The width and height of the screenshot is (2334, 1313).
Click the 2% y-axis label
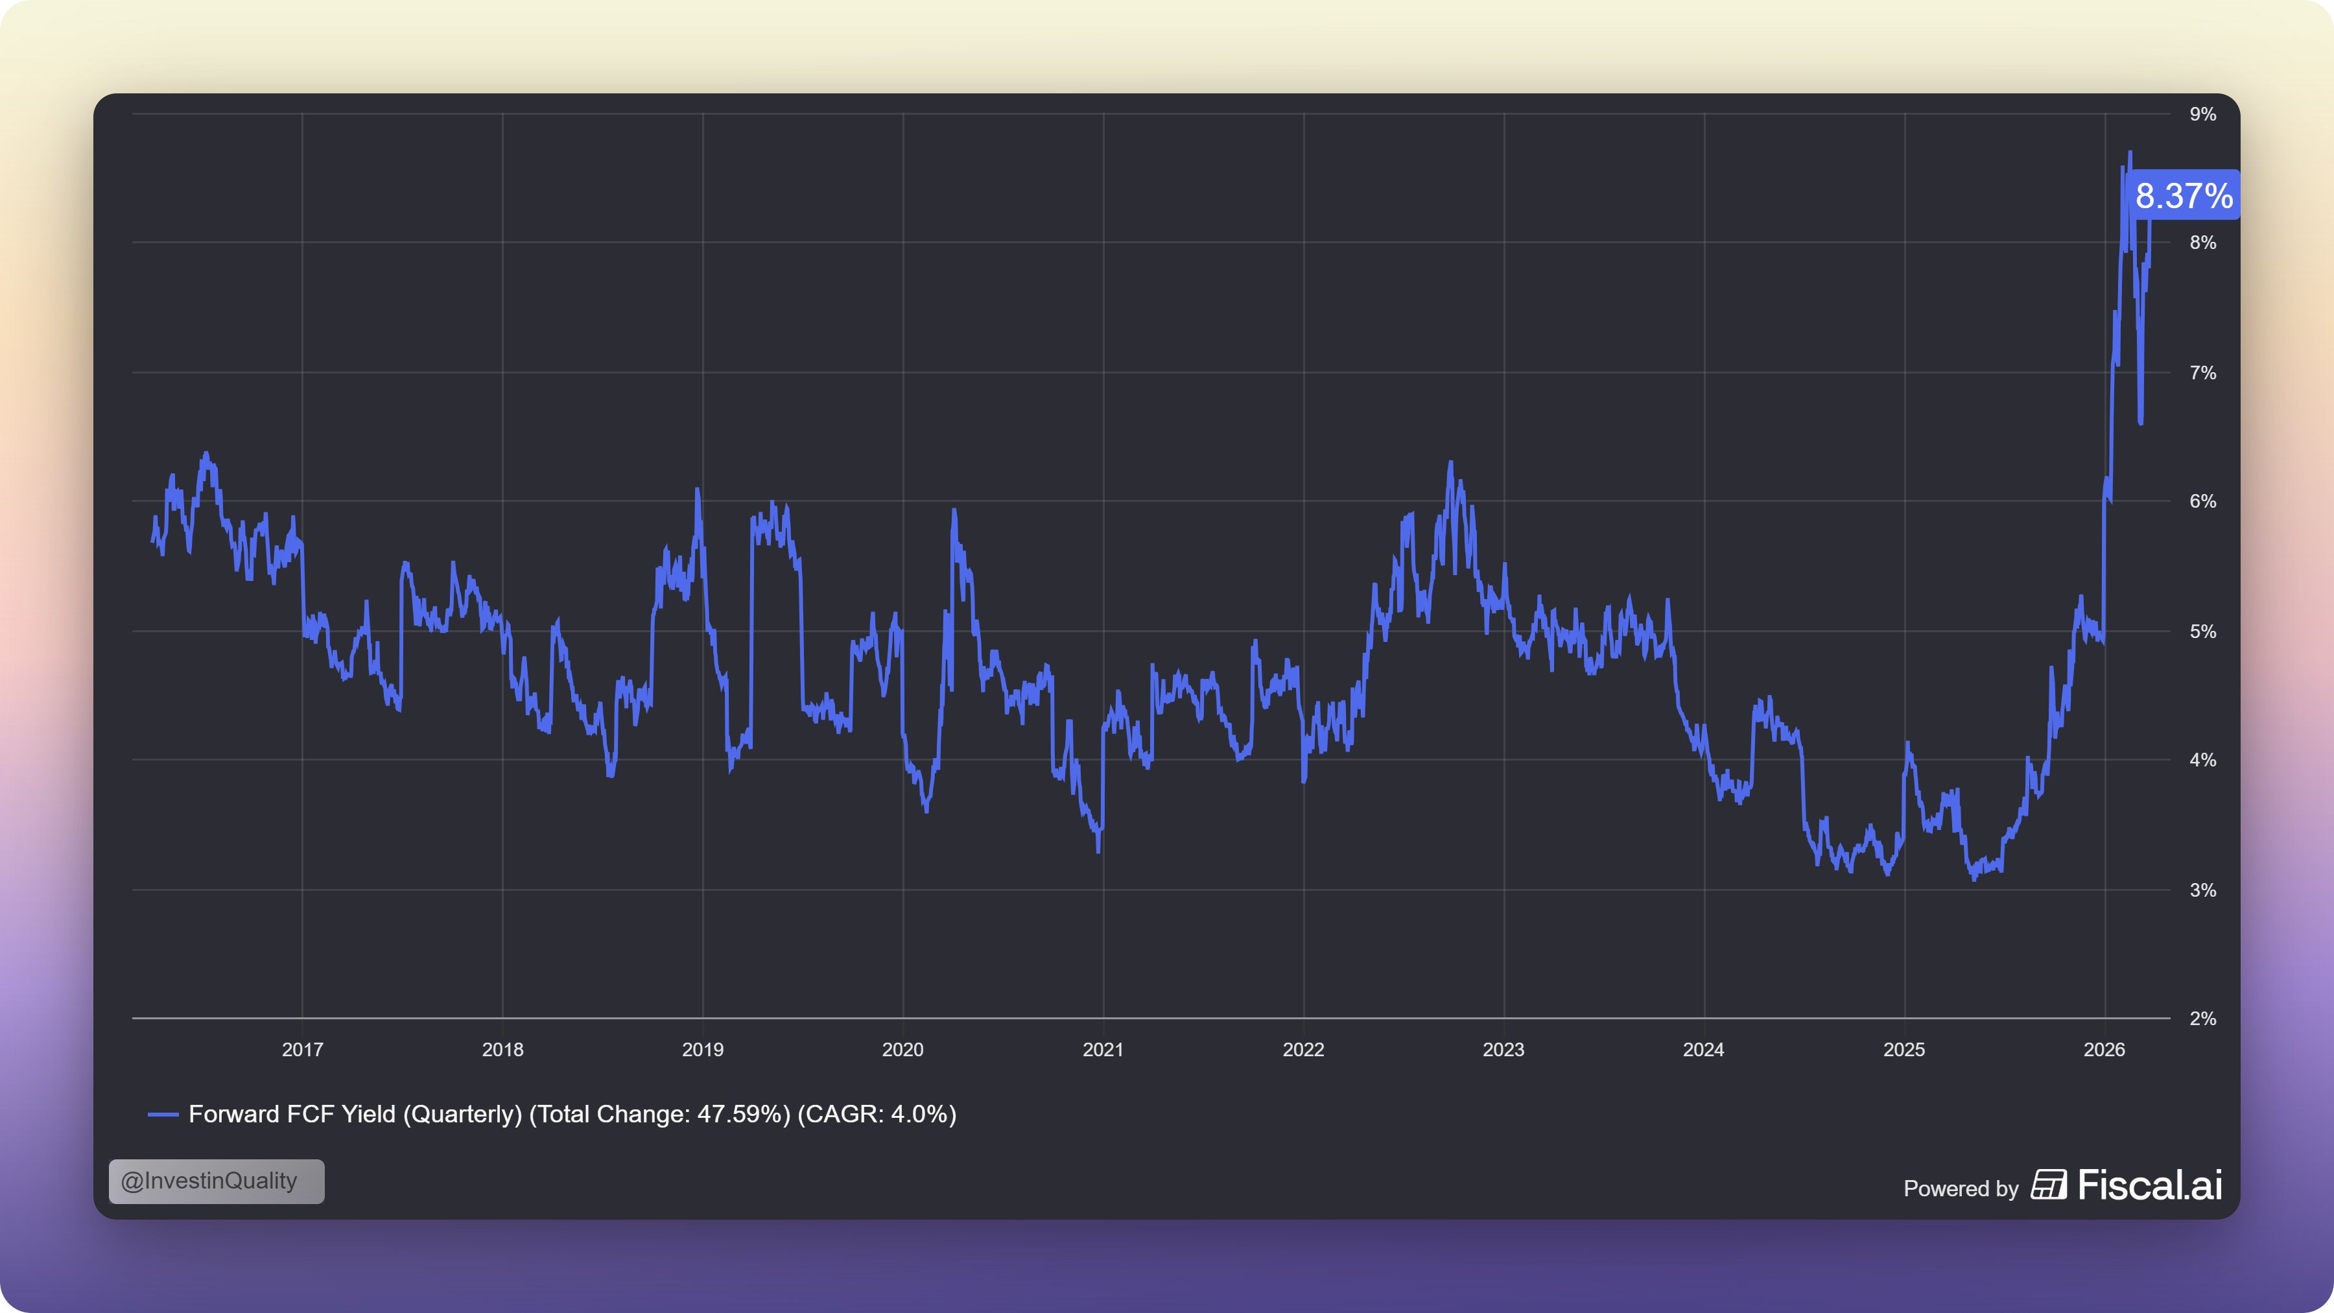(x=2202, y=1019)
